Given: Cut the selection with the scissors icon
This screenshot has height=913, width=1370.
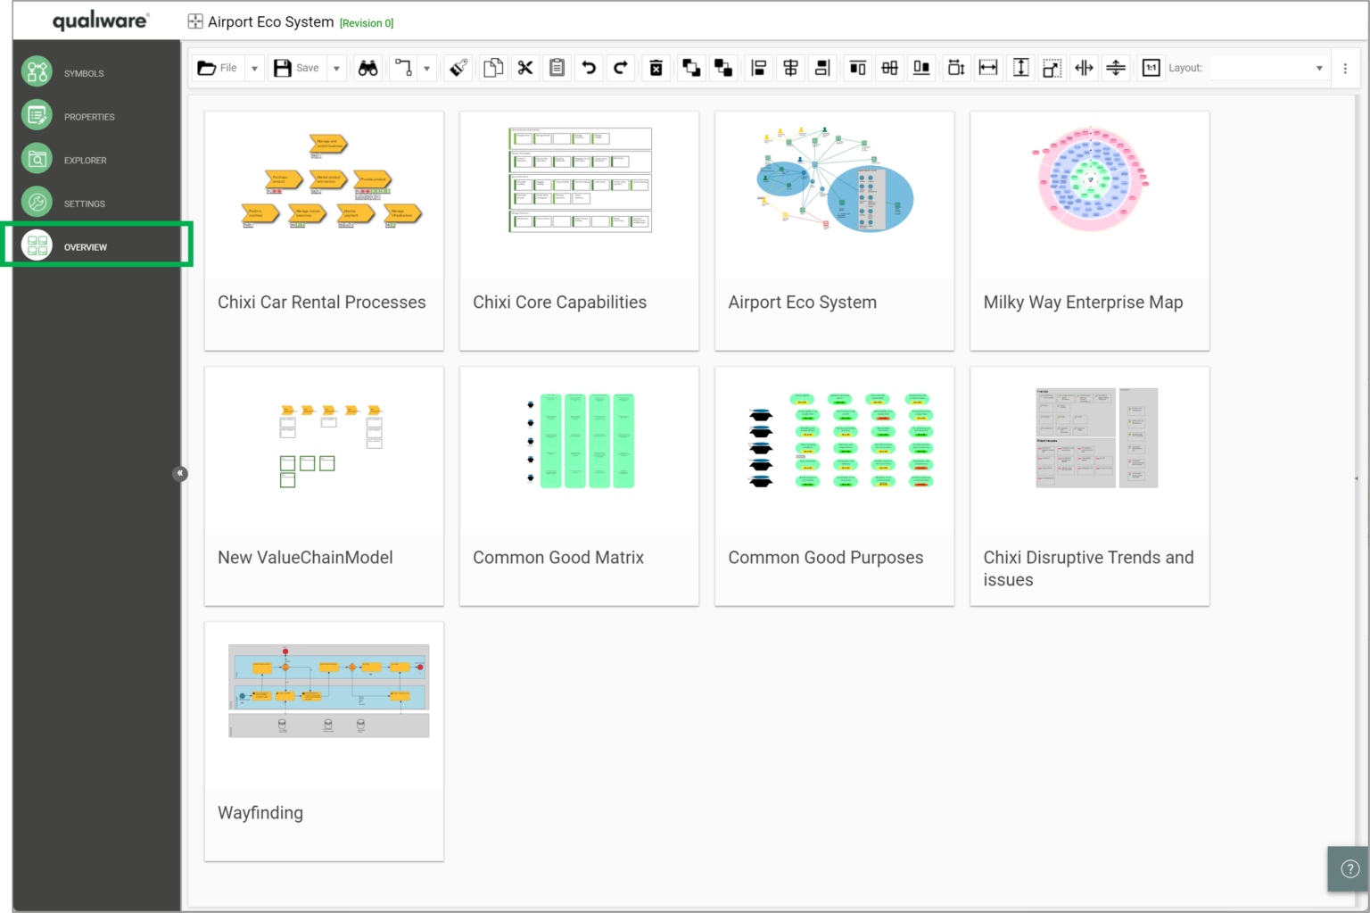Looking at the screenshot, I should click(525, 67).
